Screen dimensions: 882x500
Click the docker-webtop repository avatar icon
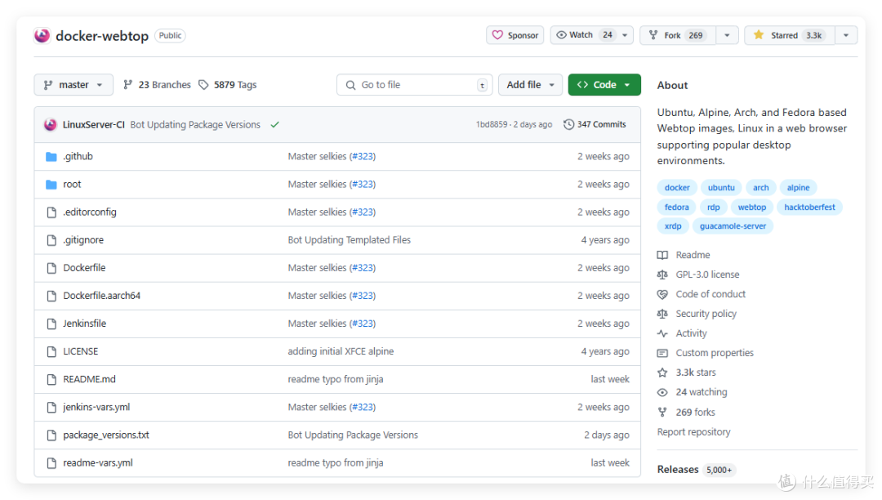coord(42,35)
